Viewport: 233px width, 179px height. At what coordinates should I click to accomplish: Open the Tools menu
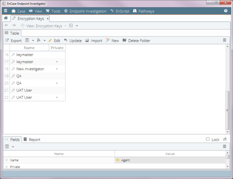(53, 11)
